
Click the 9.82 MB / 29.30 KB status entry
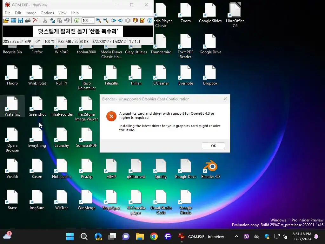73,42
